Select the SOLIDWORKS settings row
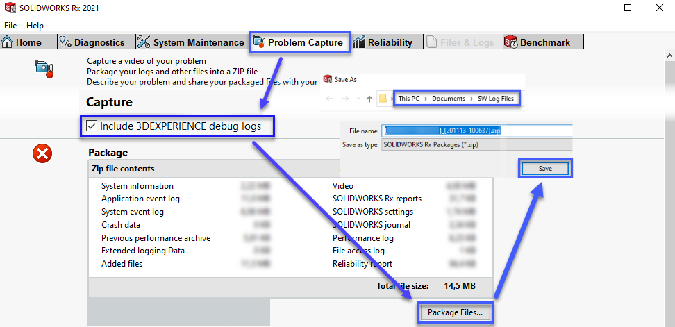This screenshot has height=327, width=675. click(x=373, y=212)
